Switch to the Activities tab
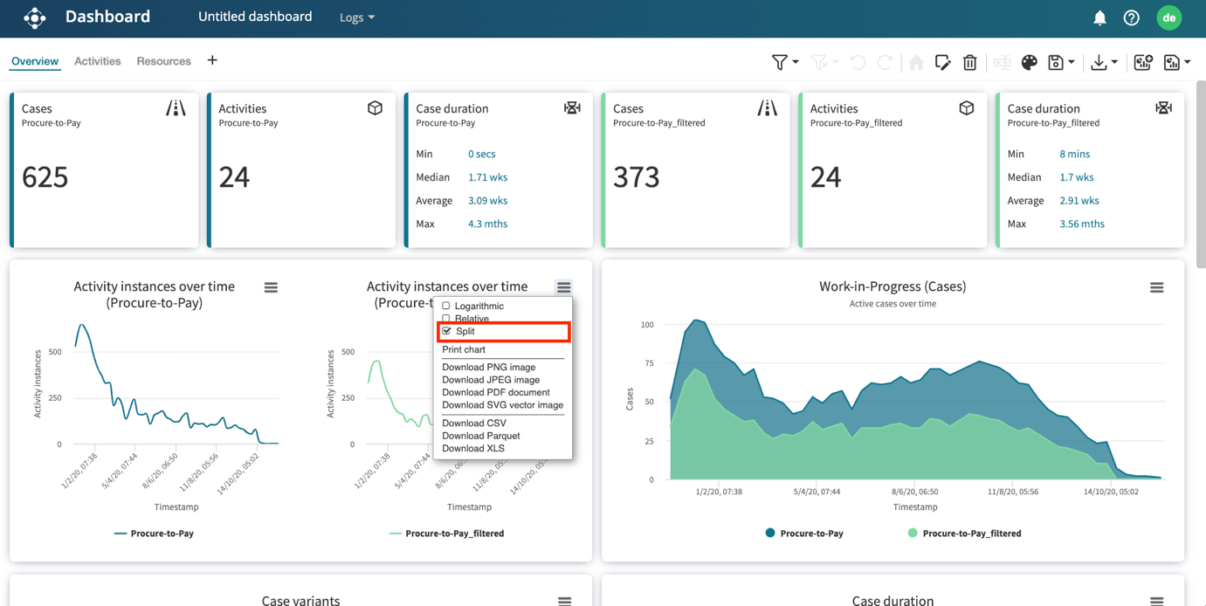Viewport: 1206px width, 606px height. pyautogui.click(x=97, y=61)
